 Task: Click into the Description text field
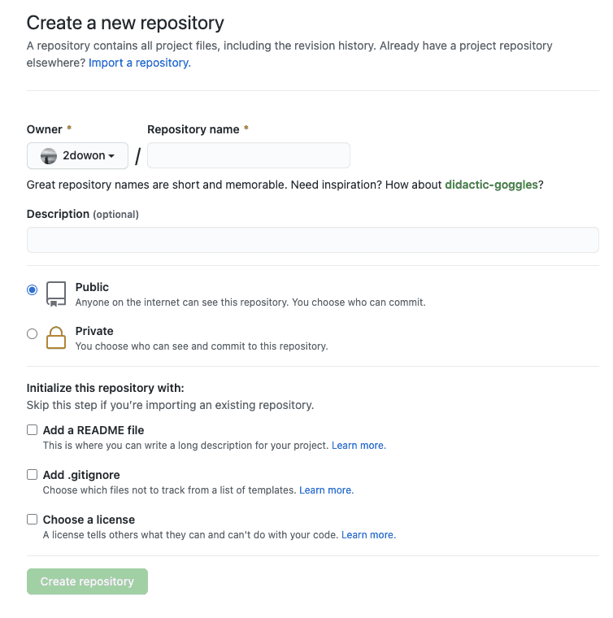coord(312,240)
